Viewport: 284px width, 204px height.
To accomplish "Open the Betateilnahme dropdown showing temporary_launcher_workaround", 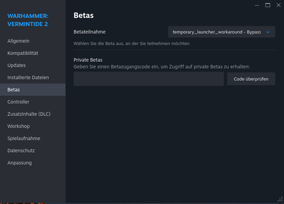I will pos(217,32).
